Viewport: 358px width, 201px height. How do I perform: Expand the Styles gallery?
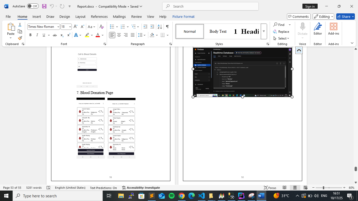pyautogui.click(x=264, y=31)
